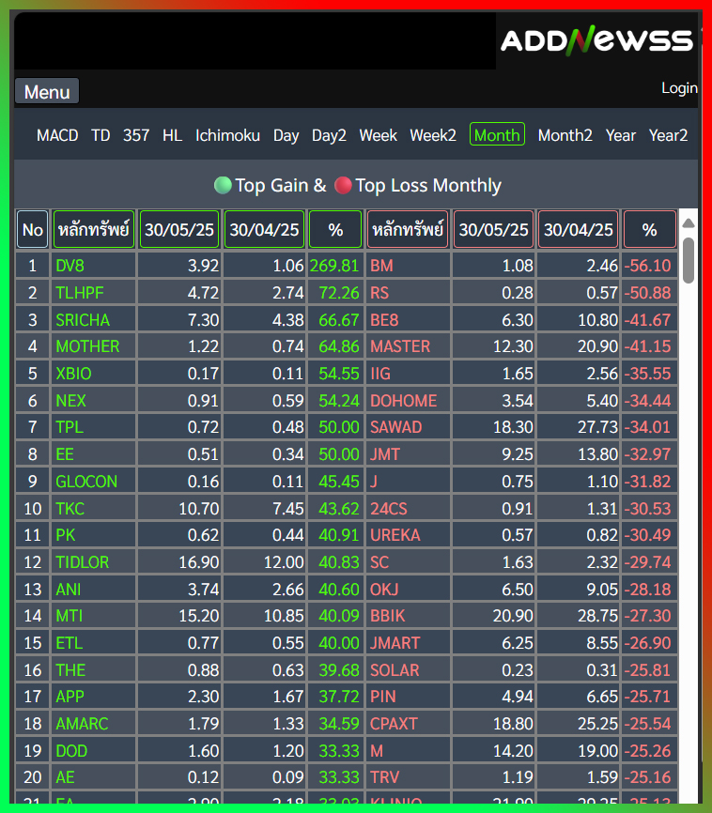The width and height of the screenshot is (712, 813).
Task: Select stock BBIK
Action: [x=387, y=616]
